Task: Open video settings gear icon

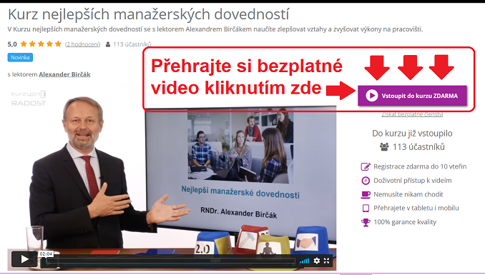Action: [x=317, y=261]
